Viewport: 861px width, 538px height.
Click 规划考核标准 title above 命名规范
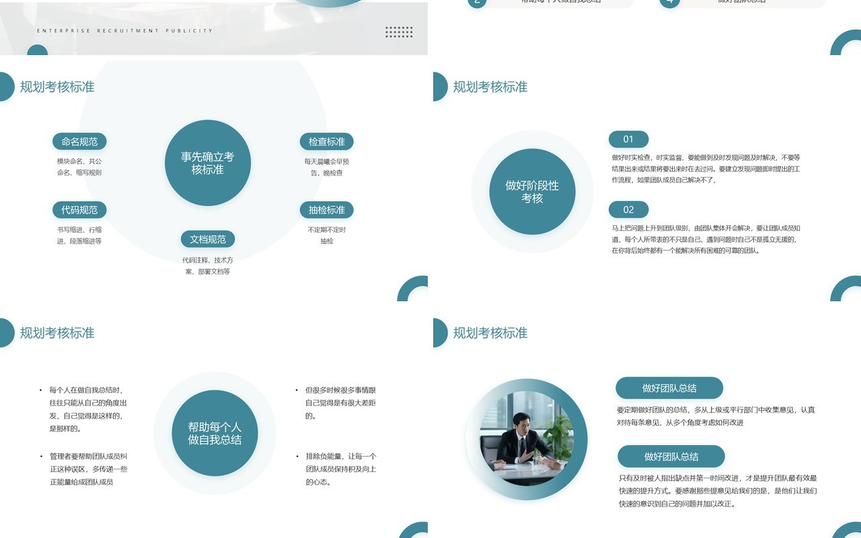tap(57, 87)
